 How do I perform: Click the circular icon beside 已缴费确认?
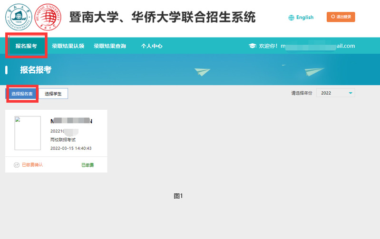coord(17,165)
